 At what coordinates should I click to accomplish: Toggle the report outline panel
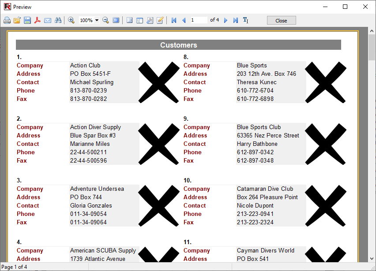click(129, 20)
